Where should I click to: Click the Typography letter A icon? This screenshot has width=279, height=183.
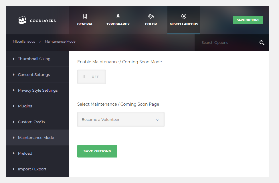click(x=118, y=16)
